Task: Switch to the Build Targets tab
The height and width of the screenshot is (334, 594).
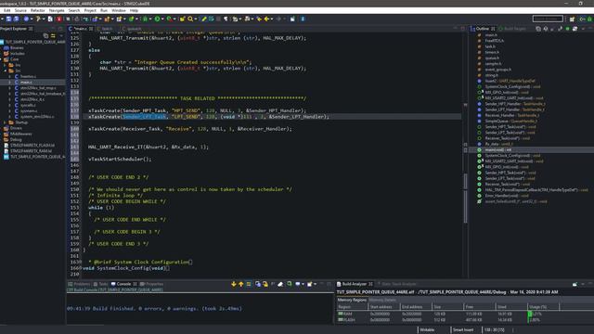Action: (512, 29)
